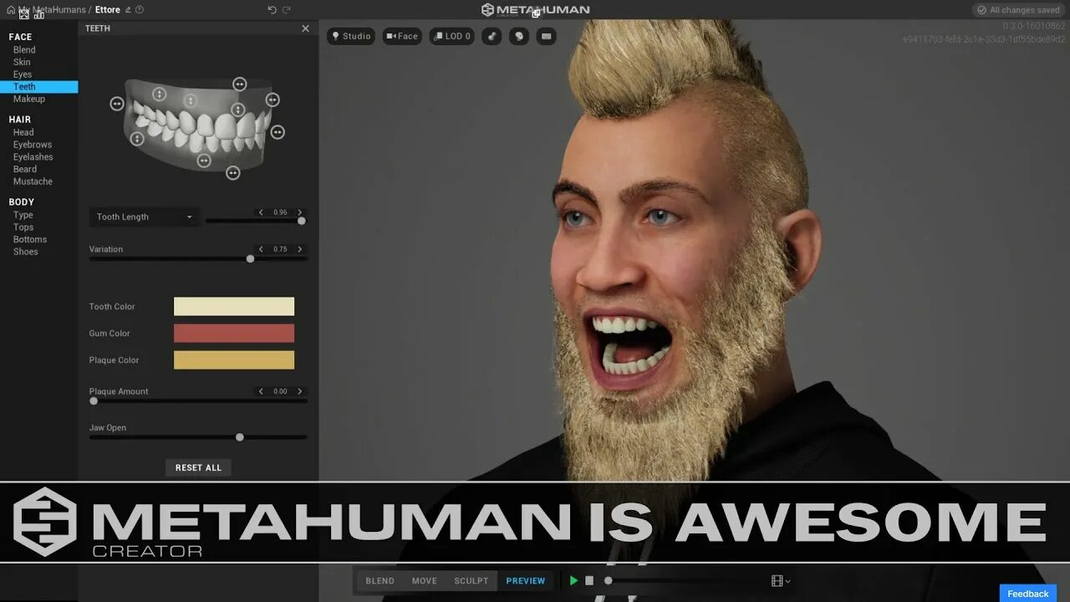Go back to My MetaHumans
The image size is (1070, 602).
point(52,10)
